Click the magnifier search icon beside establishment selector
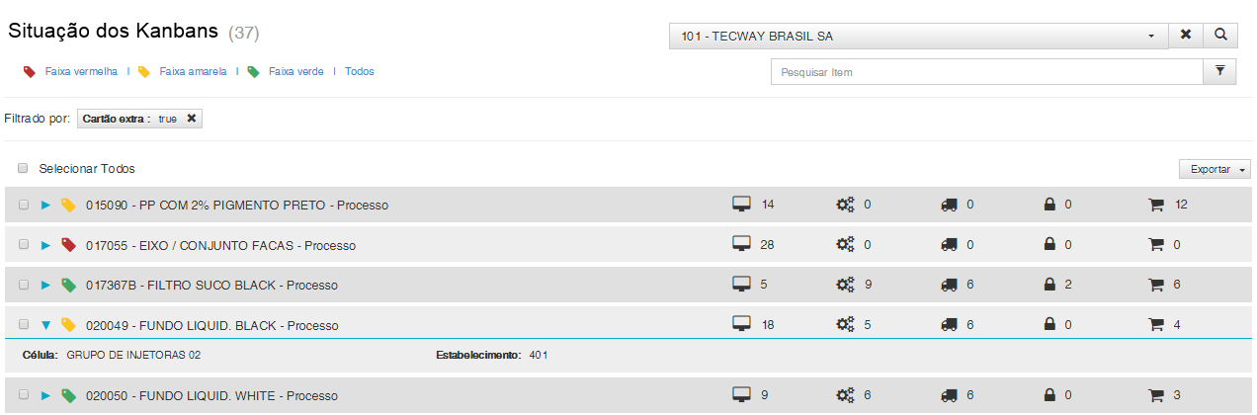The height and width of the screenshot is (415, 1257). (1221, 36)
